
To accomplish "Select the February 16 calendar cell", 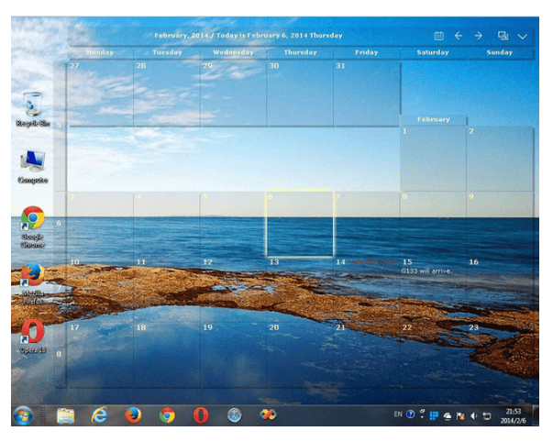I will [x=500, y=290].
